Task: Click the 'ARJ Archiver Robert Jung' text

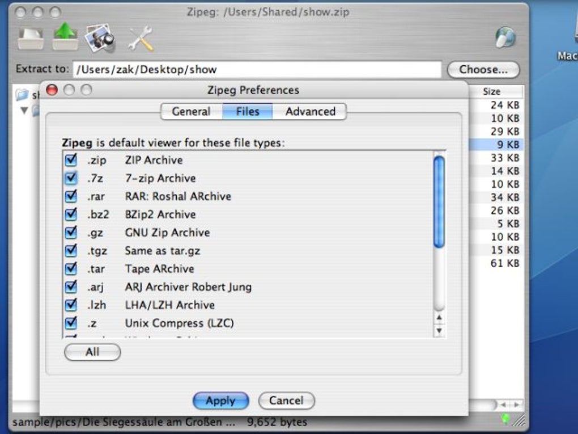Action: pos(188,286)
